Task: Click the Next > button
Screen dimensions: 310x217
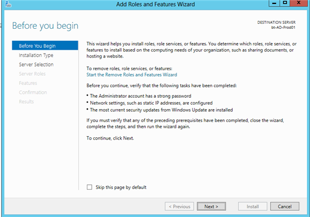Action: click(211, 206)
